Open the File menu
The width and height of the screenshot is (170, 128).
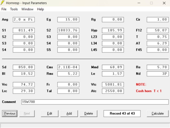point(4,9)
